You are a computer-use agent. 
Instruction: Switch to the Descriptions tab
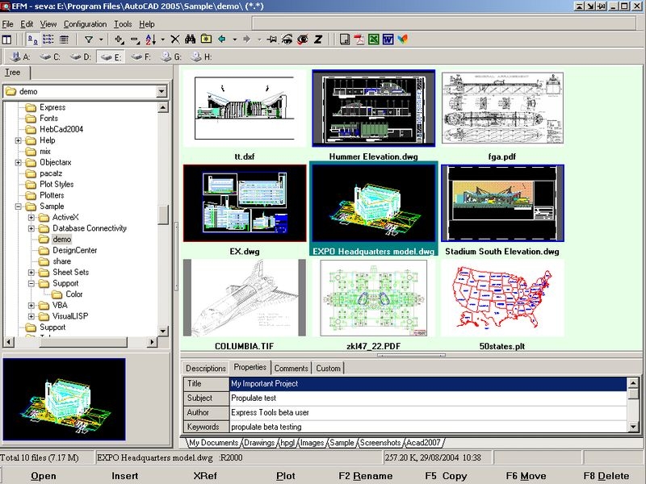pyautogui.click(x=206, y=369)
